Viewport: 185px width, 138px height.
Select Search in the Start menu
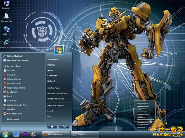point(50,111)
